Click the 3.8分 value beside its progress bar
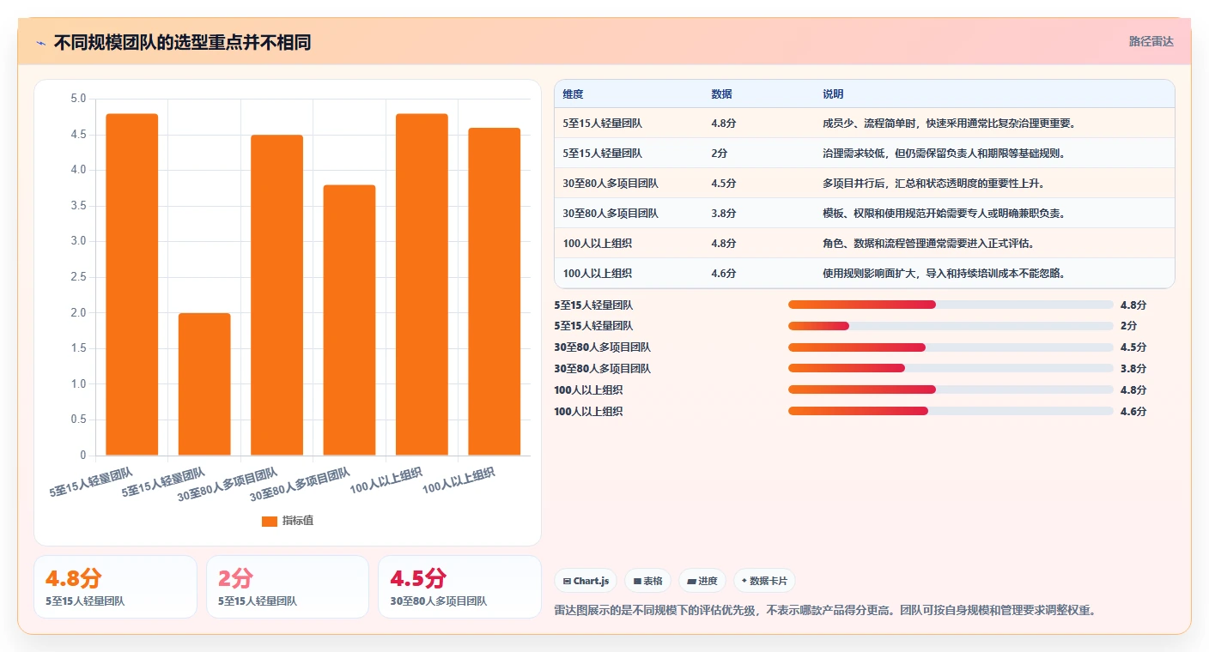The height and width of the screenshot is (652, 1209). click(x=1133, y=369)
